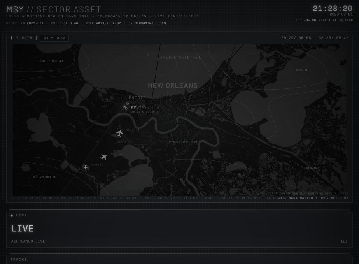This screenshot has width=359, height=264.
Task: Open the RONDOMINGUE.COM link
Action: [150, 23]
